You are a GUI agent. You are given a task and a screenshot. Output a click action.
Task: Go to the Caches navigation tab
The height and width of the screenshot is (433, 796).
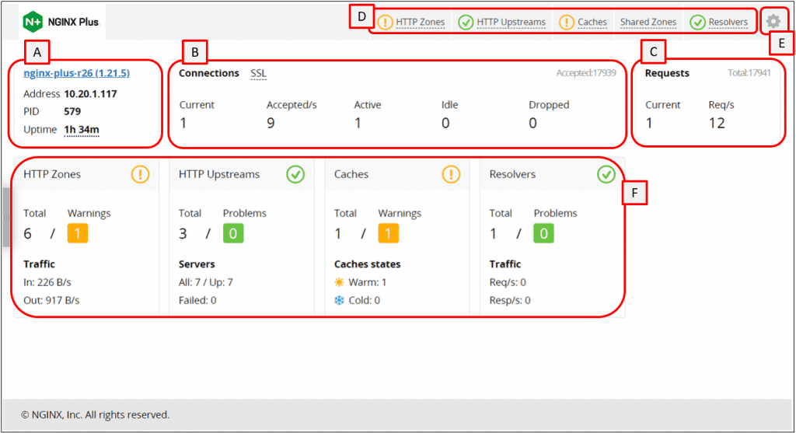[x=592, y=22]
